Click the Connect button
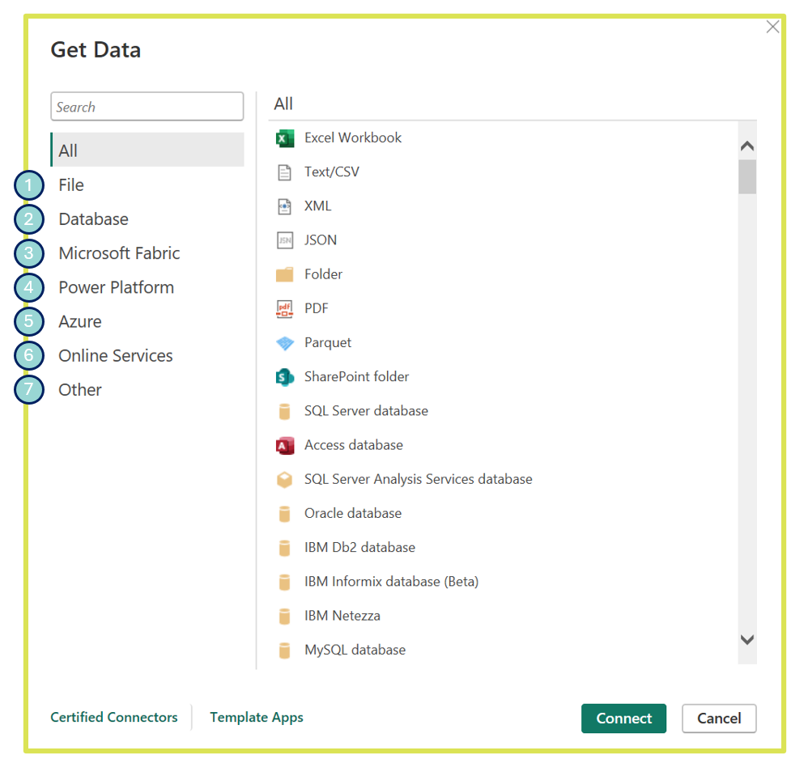 coord(623,719)
